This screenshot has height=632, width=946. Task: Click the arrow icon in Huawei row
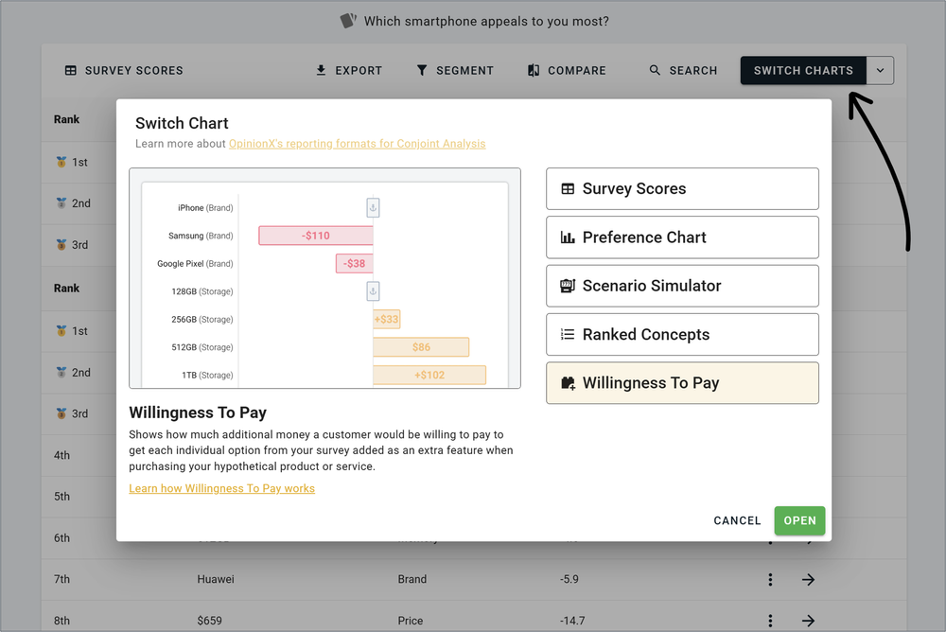click(x=809, y=579)
